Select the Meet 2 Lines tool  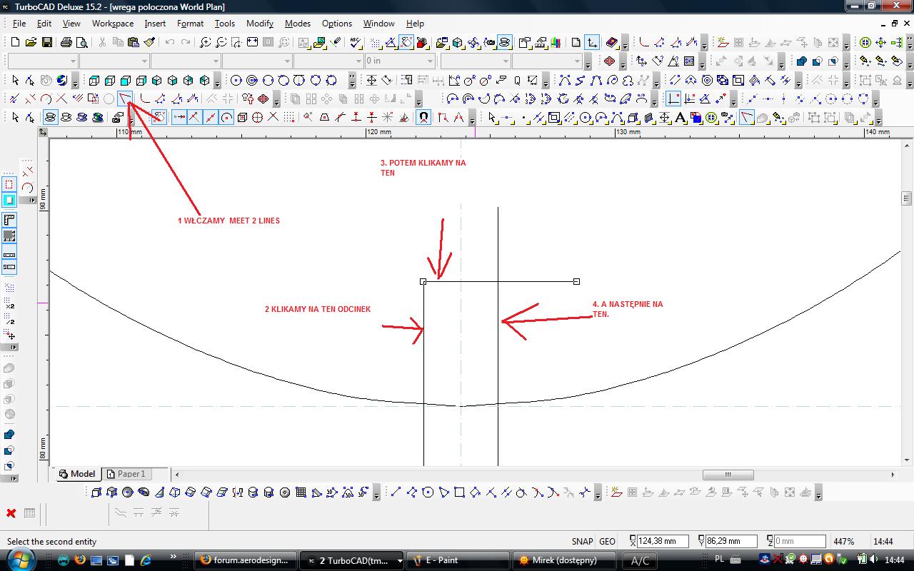tap(126, 98)
